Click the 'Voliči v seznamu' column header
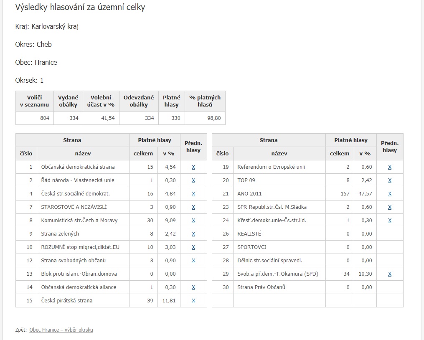424x340 pixels. click(x=35, y=101)
